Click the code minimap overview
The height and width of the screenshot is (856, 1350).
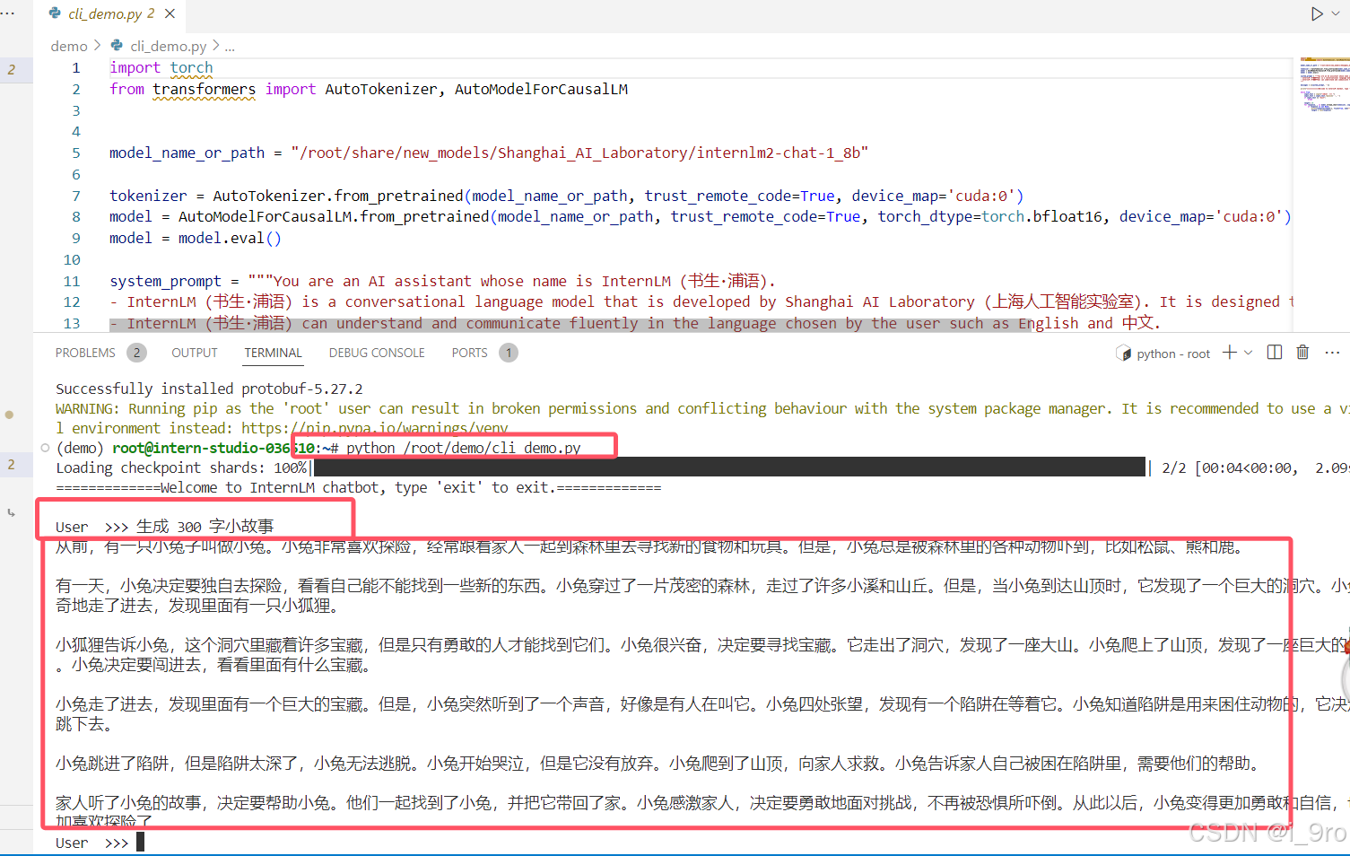[1324, 85]
